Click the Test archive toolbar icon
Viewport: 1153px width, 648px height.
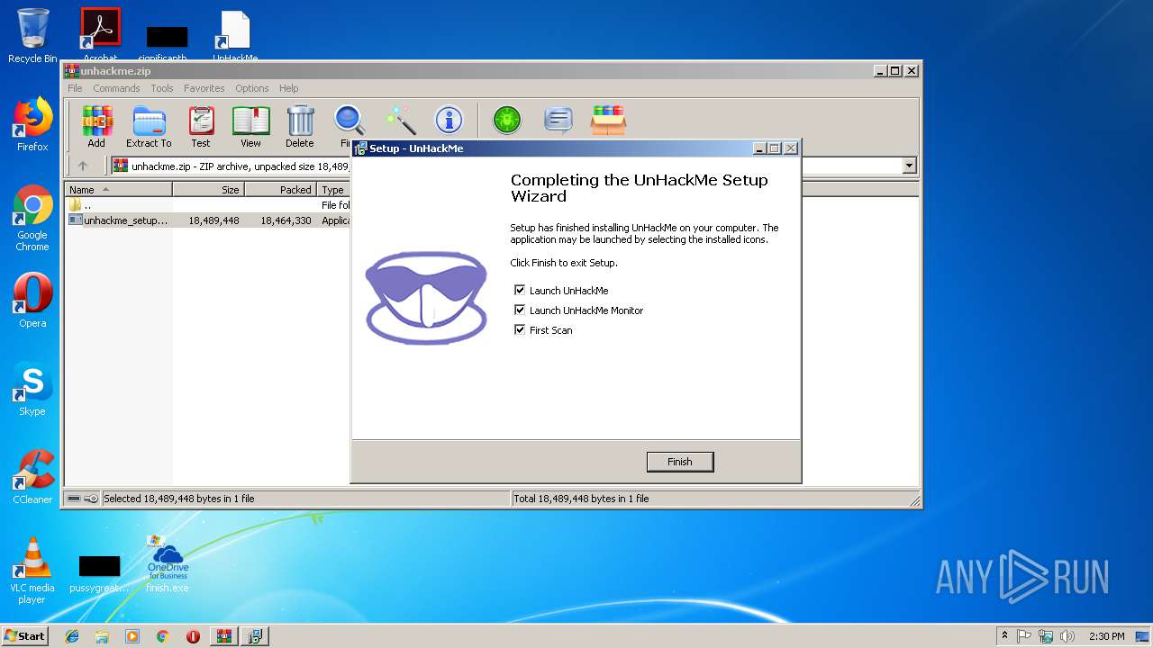201,126
